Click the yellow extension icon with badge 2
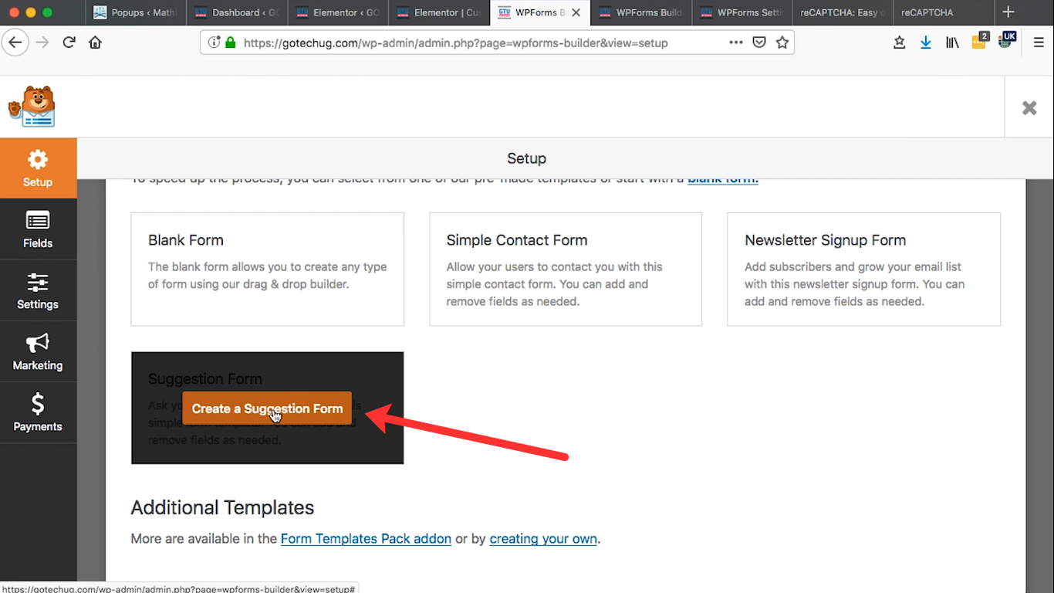Image resolution: width=1054 pixels, height=593 pixels. tap(979, 41)
